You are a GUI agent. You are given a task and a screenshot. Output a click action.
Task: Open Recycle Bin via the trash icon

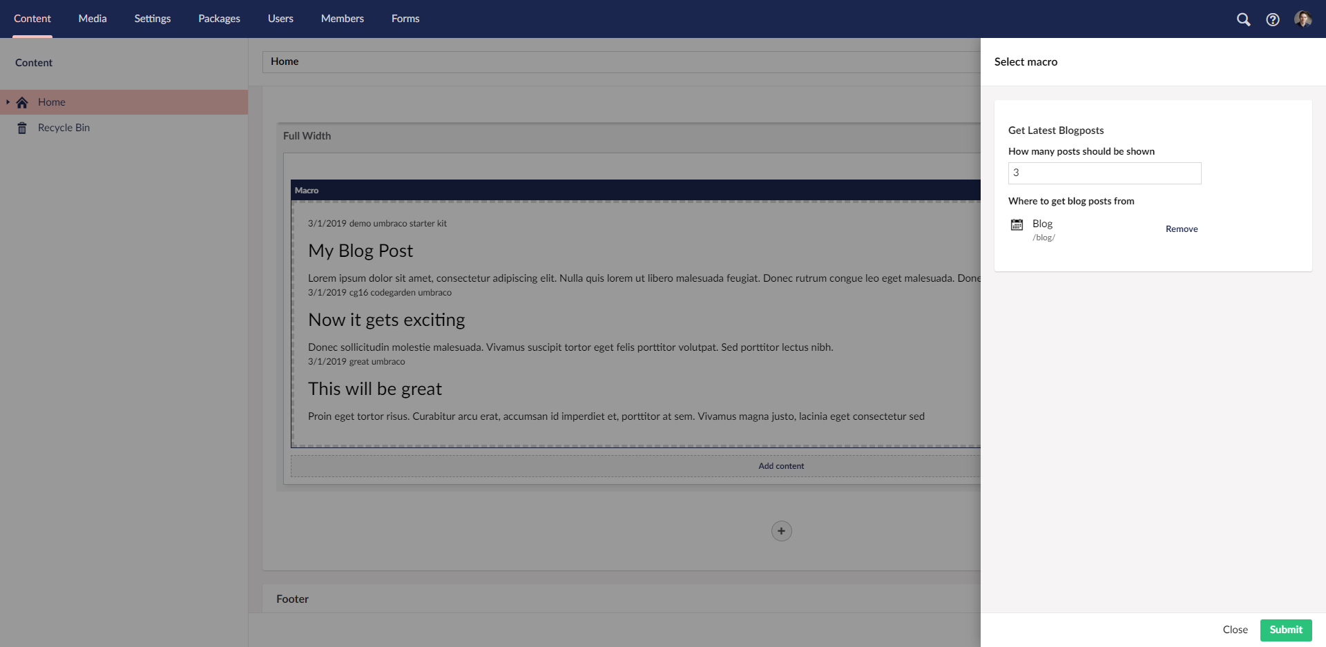(x=21, y=127)
